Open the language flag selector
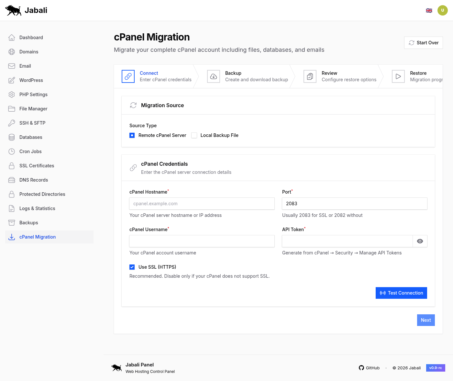The height and width of the screenshot is (381, 453). point(429,10)
